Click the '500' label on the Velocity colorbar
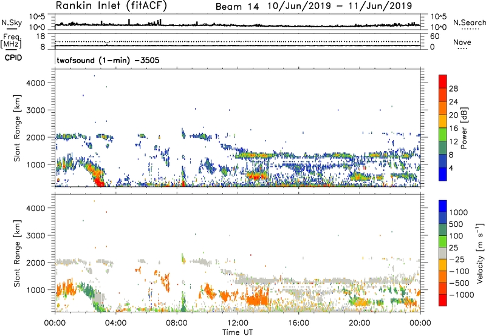 (455, 224)
